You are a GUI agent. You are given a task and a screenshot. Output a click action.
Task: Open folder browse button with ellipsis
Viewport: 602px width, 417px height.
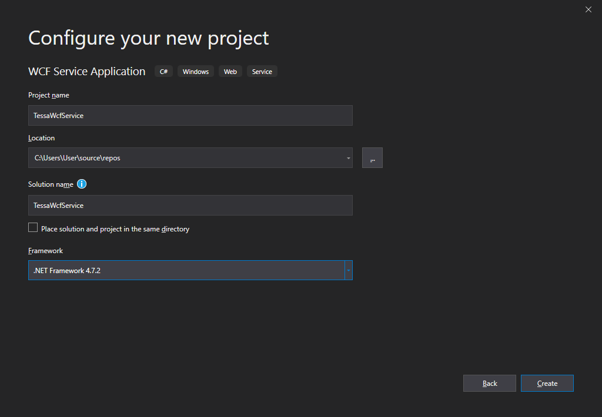pos(372,158)
